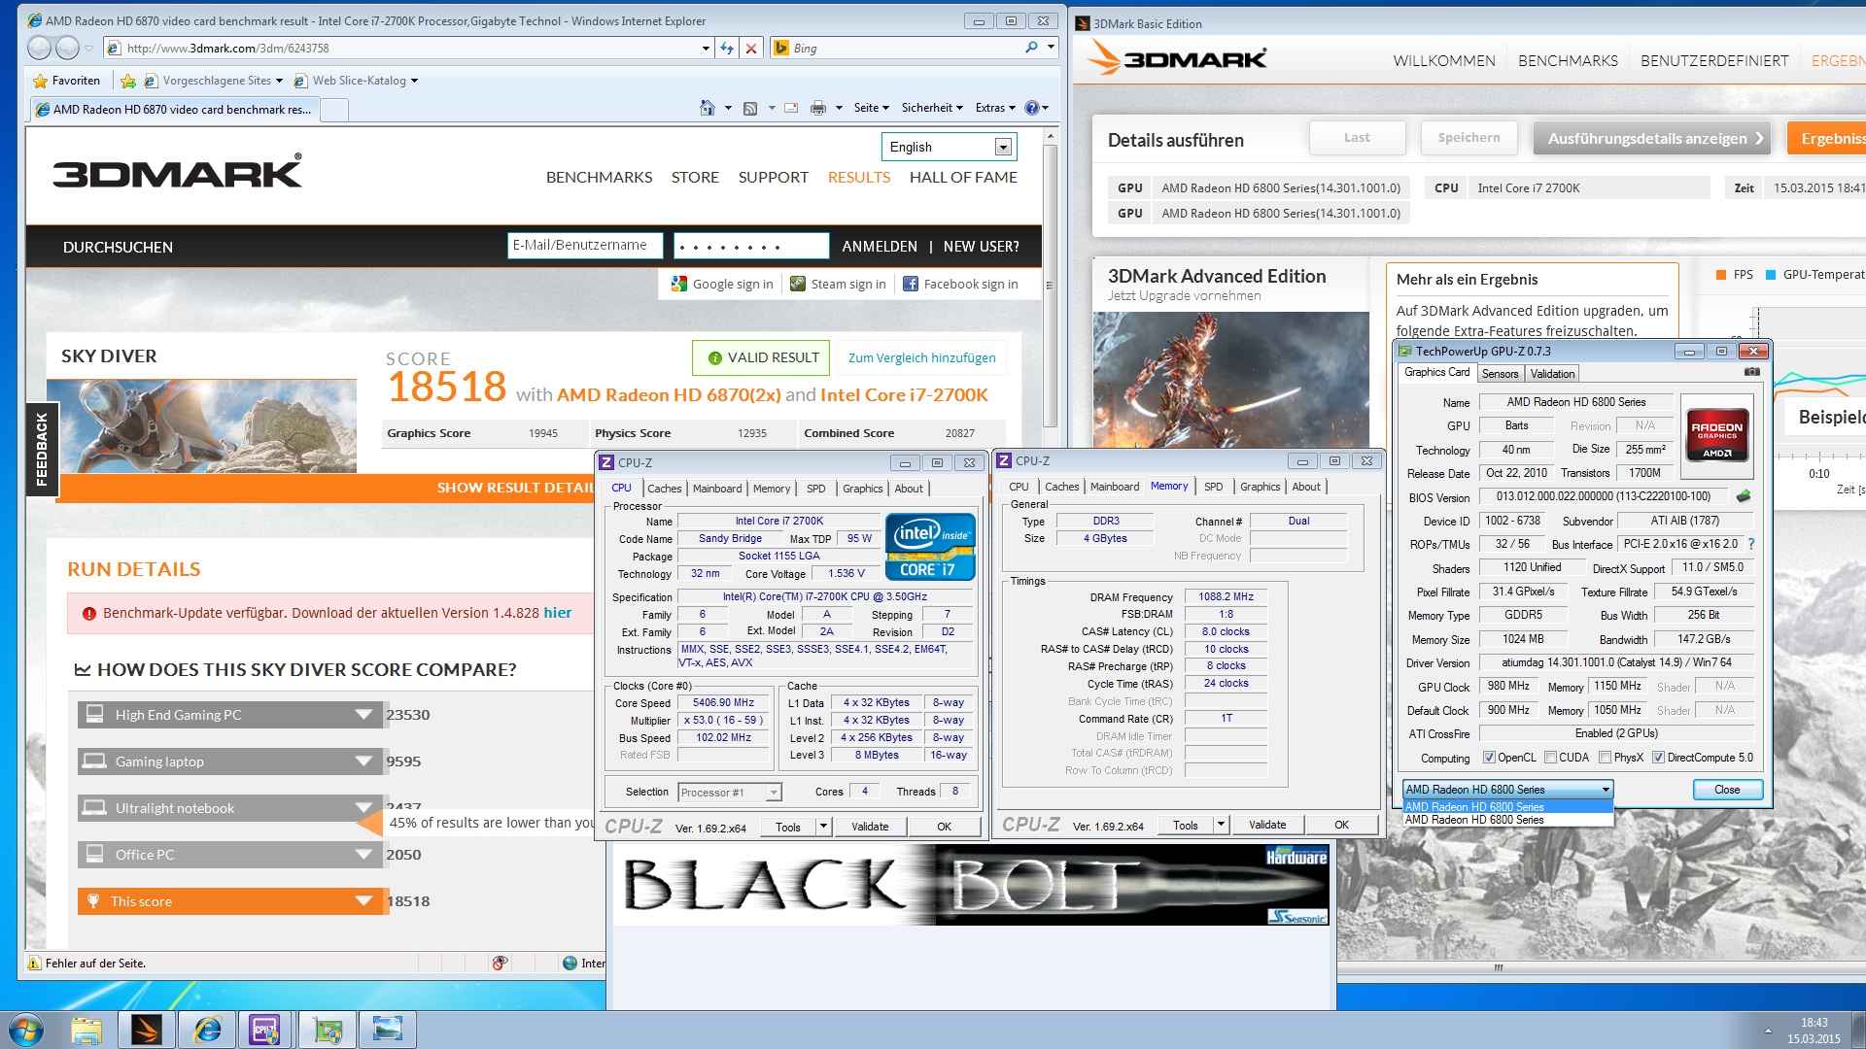
Task: Click the IE forward navigation button
Action: click(67, 48)
